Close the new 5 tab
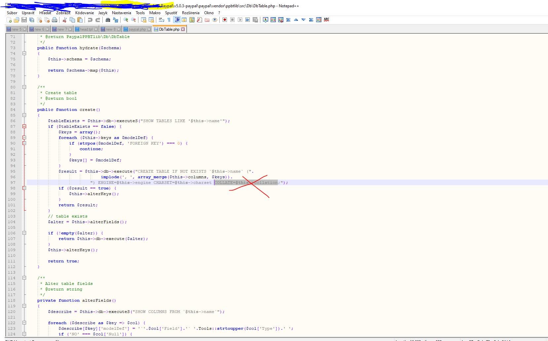The width and height of the screenshot is (548, 341). 24,29
